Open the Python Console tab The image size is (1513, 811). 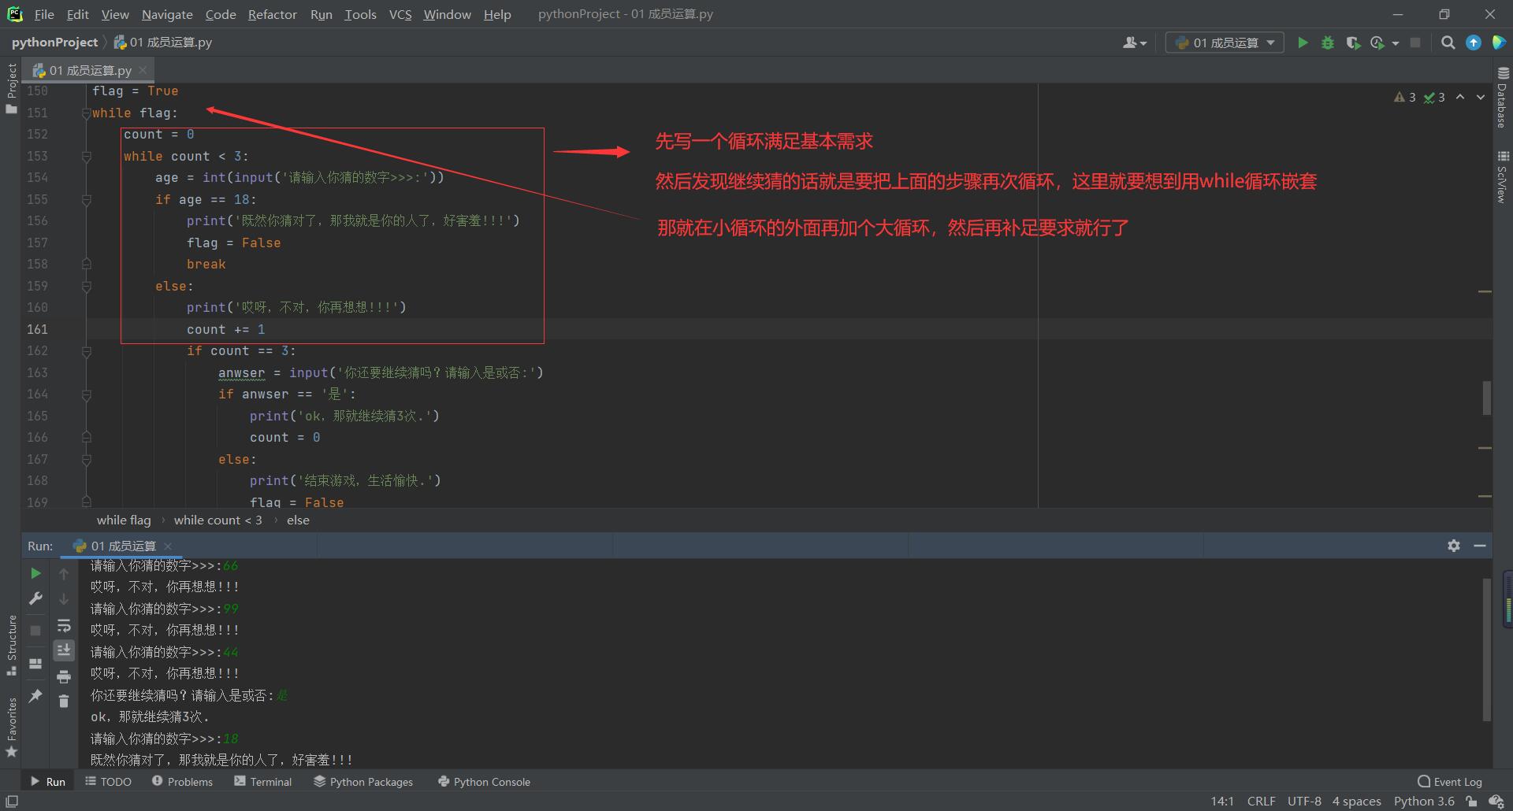[x=484, y=781]
